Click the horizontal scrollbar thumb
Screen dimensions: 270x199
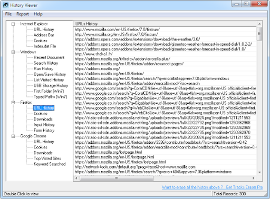point(117,178)
